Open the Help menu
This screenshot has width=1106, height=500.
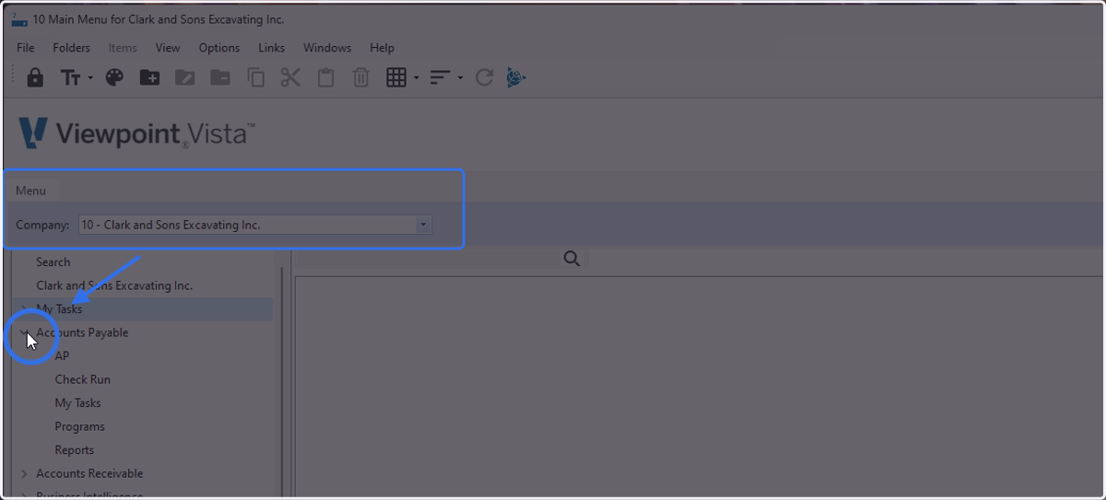(382, 48)
